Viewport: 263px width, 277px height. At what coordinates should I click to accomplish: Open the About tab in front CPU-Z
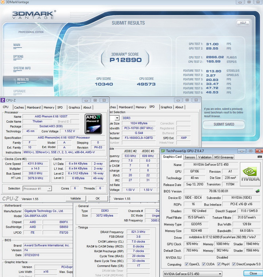[87, 108]
